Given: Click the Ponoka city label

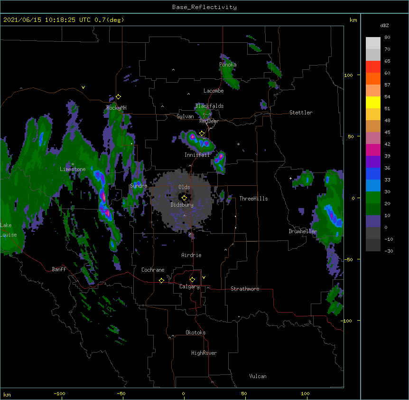Looking at the screenshot, I should (x=228, y=65).
